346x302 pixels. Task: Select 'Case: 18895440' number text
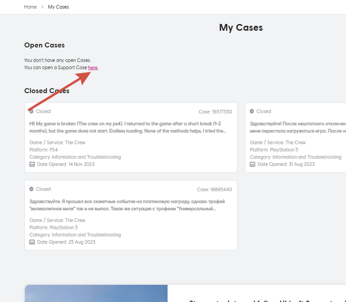[x=215, y=189]
